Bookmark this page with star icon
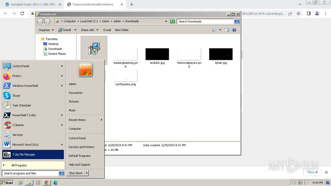The image size is (331, 186). click(x=298, y=13)
